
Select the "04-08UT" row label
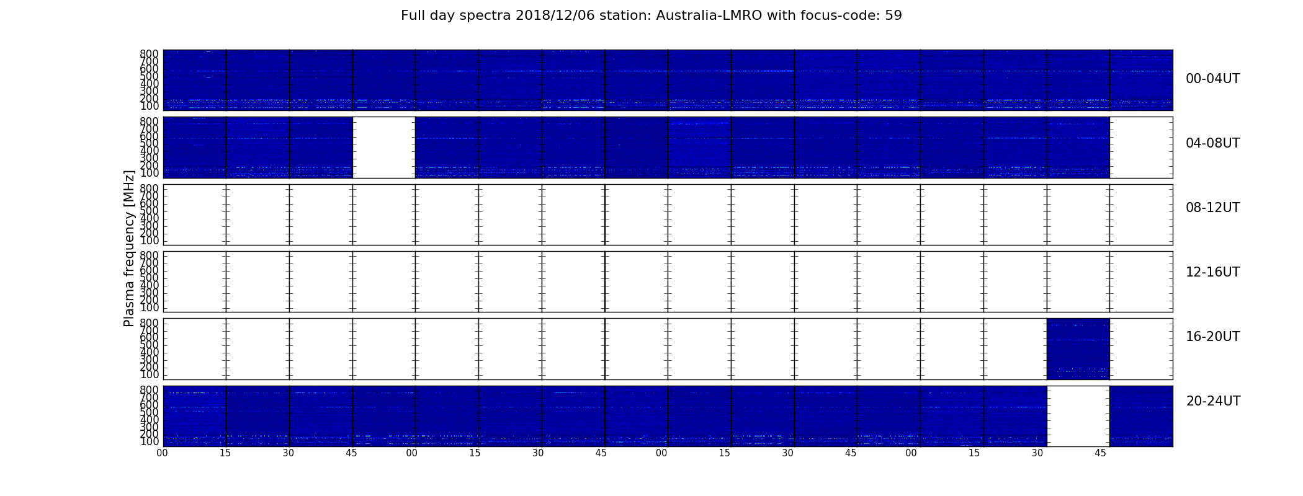(x=1212, y=143)
